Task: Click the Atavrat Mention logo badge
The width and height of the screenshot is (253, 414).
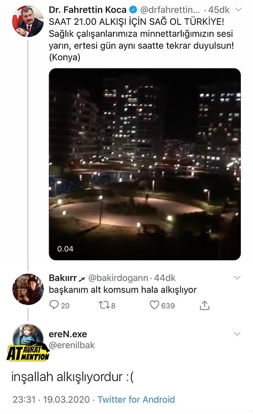Action: (28, 352)
